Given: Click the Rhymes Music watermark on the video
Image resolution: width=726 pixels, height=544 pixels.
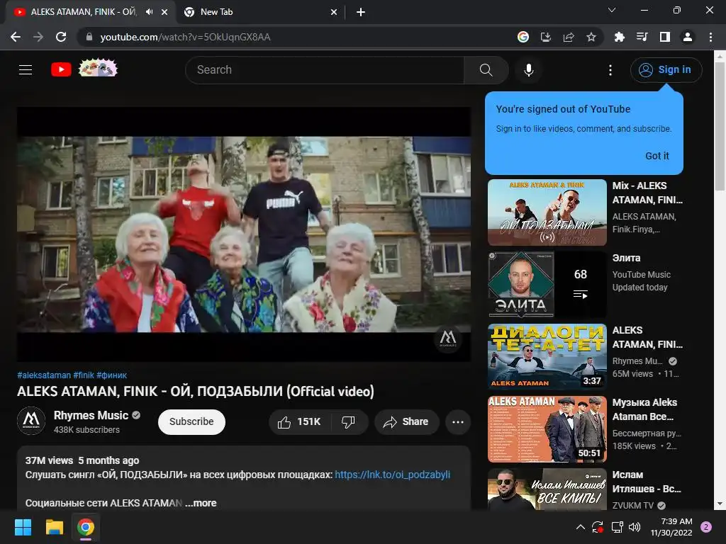Looking at the screenshot, I should tap(447, 339).
